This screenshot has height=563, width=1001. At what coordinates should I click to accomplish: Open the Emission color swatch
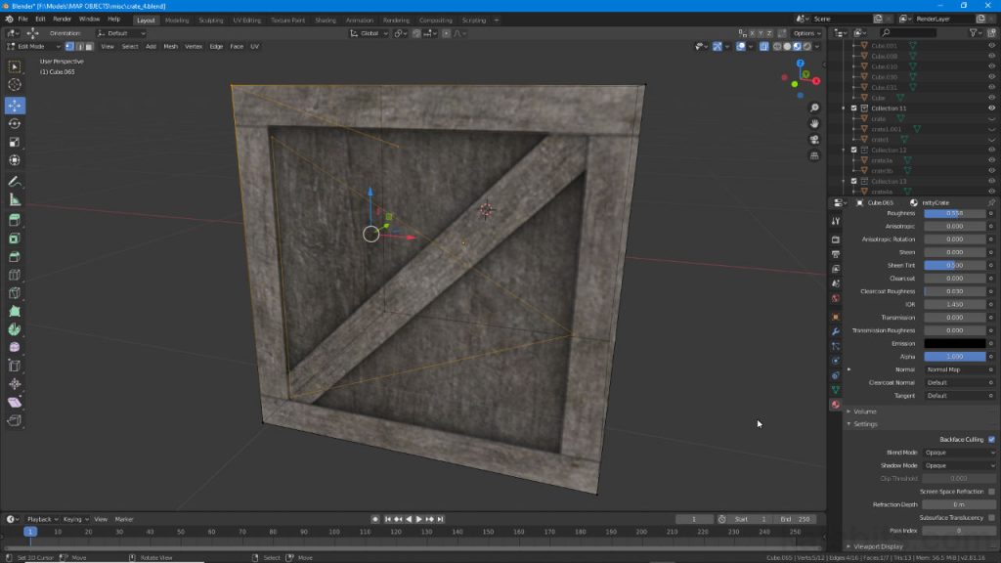pos(956,343)
